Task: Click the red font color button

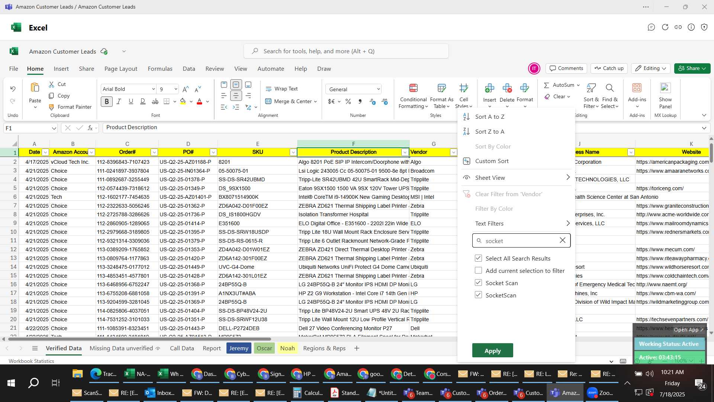Action: coord(199,101)
